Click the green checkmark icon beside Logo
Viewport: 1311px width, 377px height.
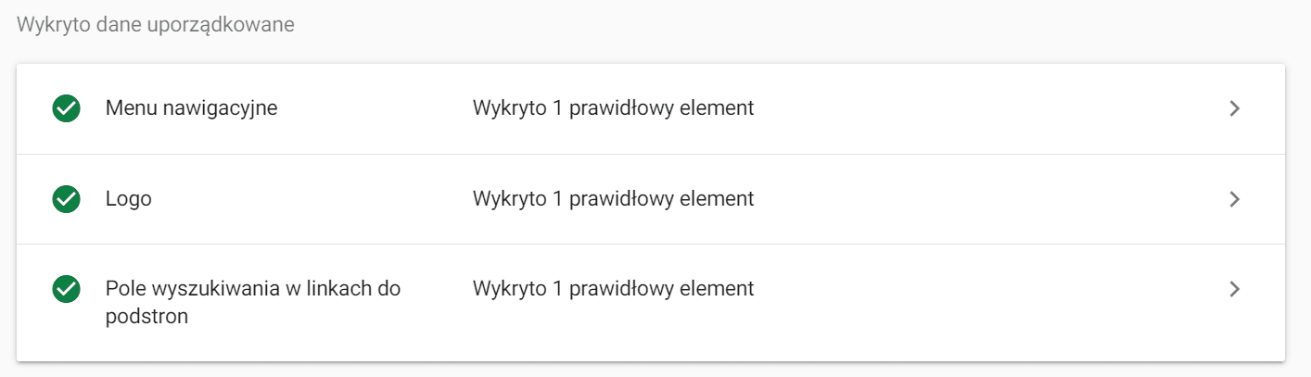tap(66, 199)
